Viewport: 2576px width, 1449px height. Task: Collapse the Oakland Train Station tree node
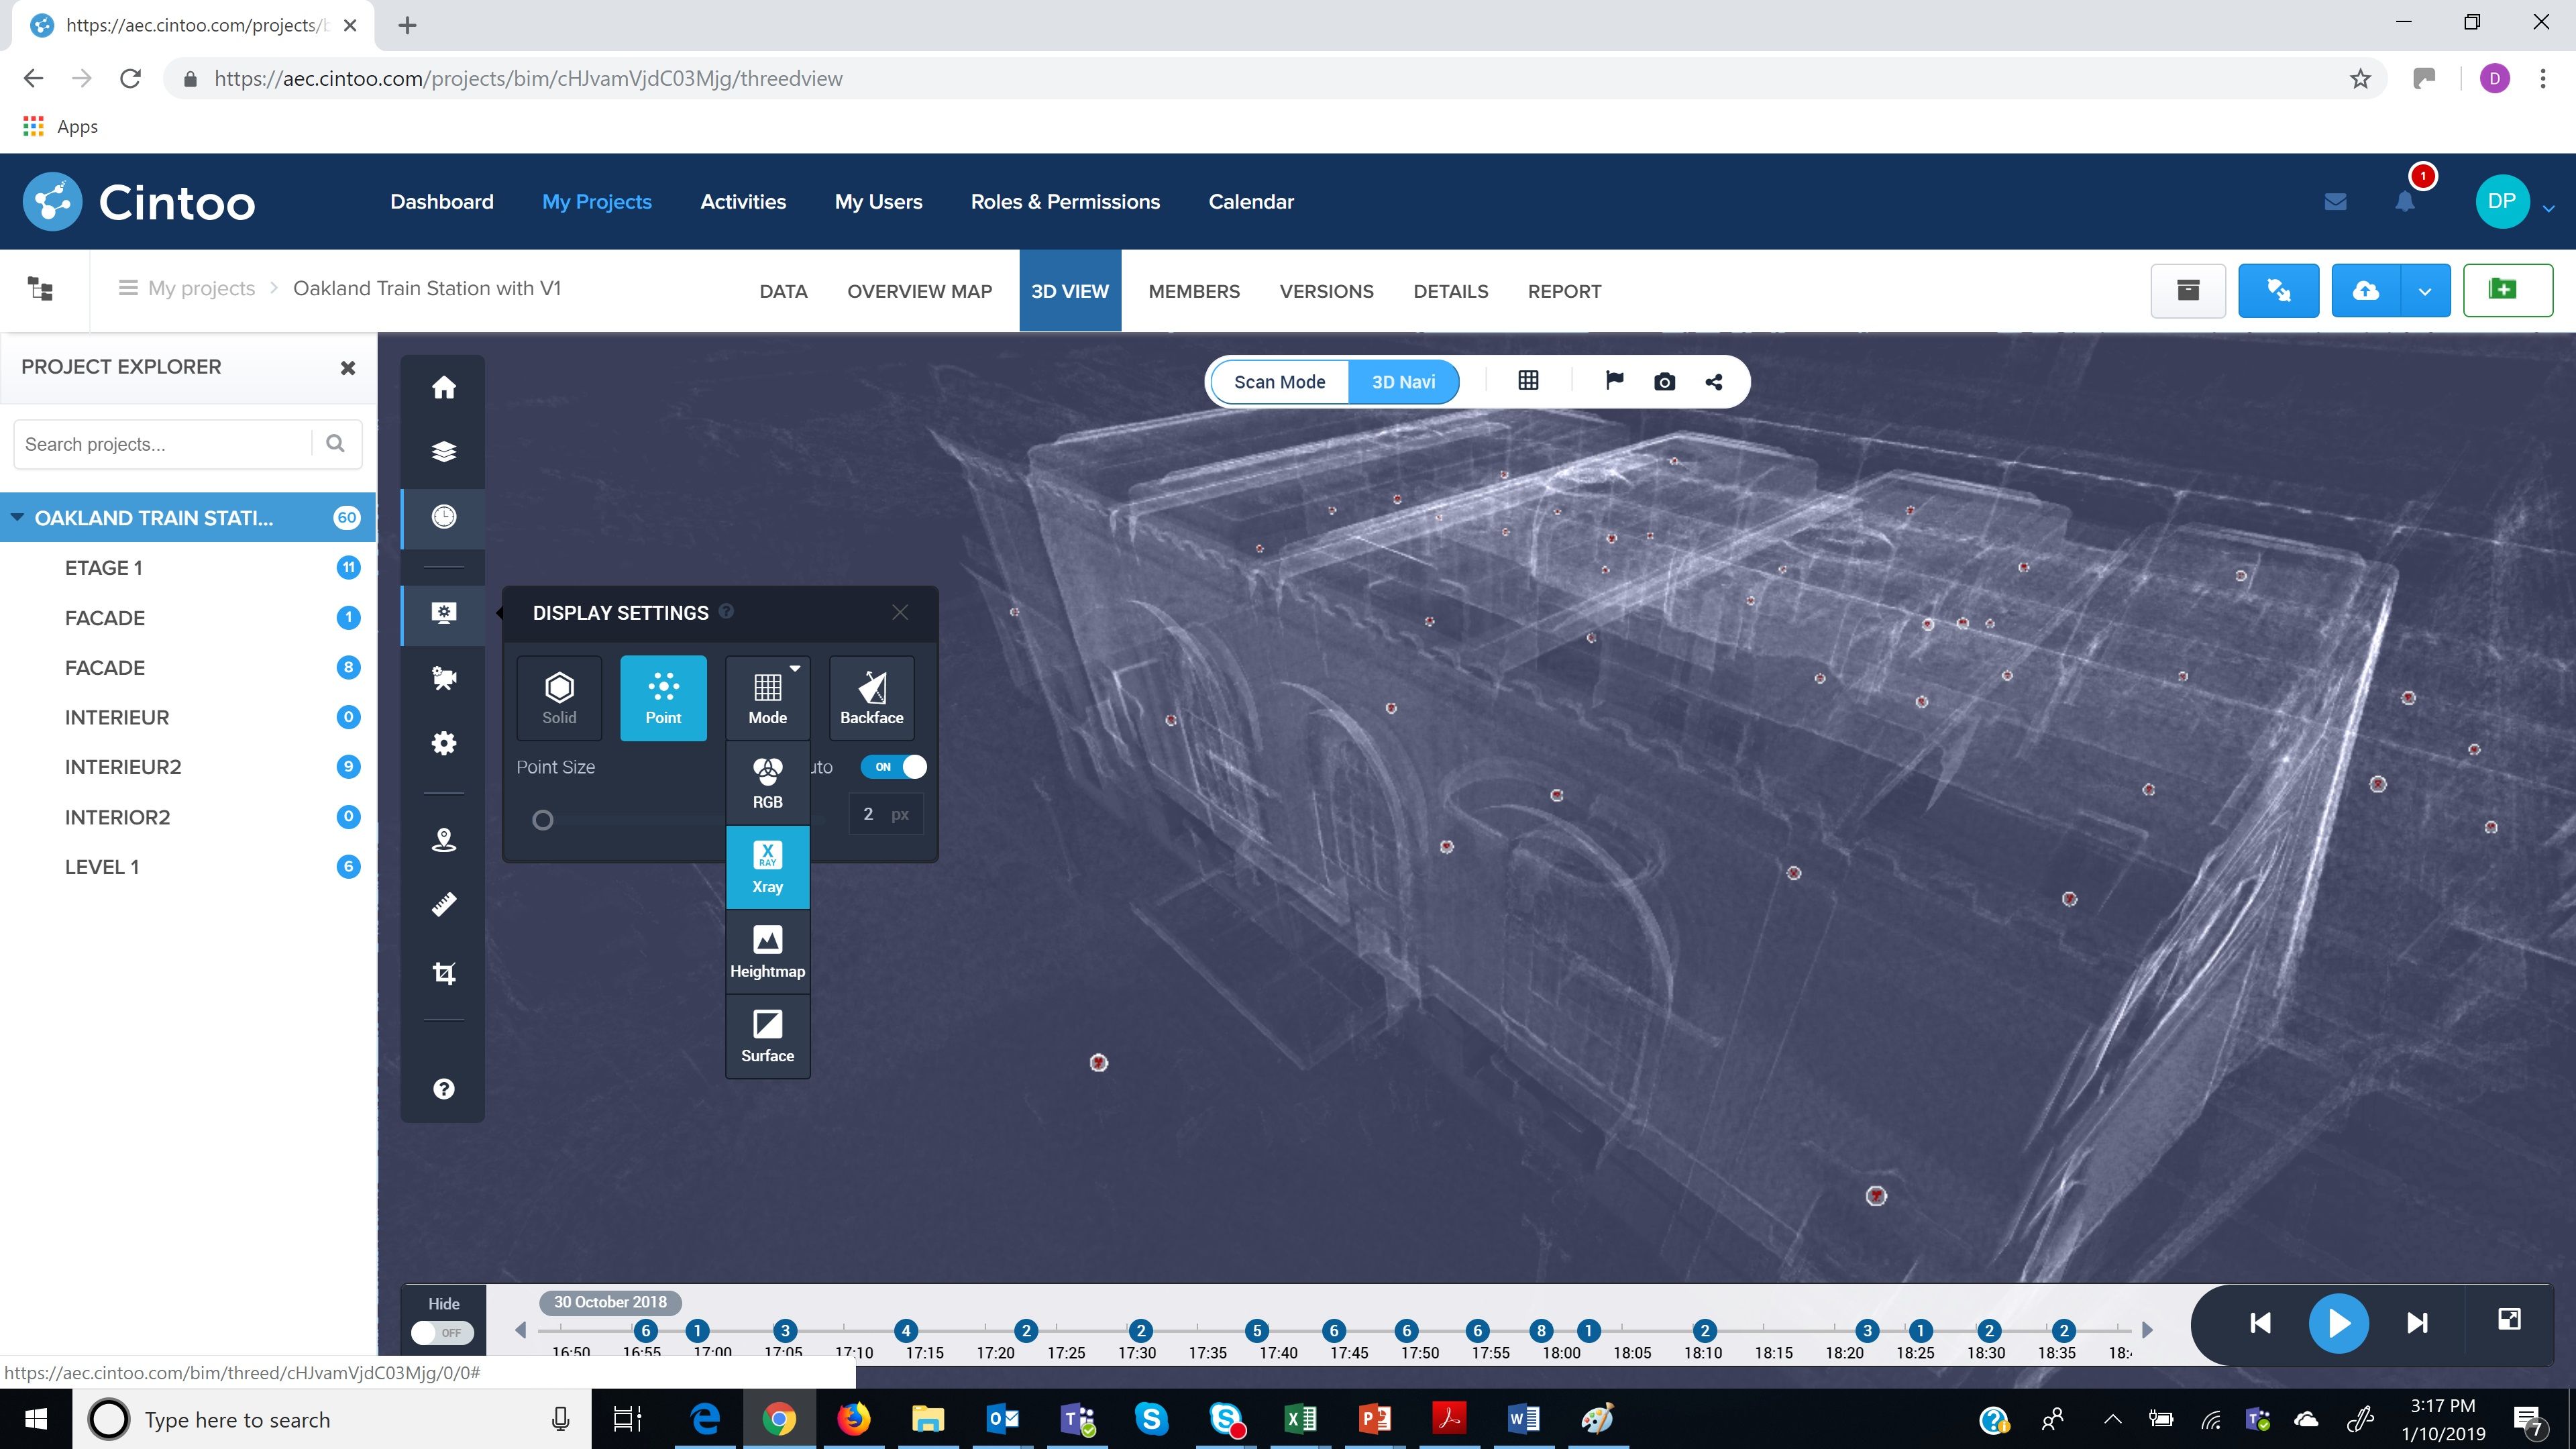(x=17, y=518)
